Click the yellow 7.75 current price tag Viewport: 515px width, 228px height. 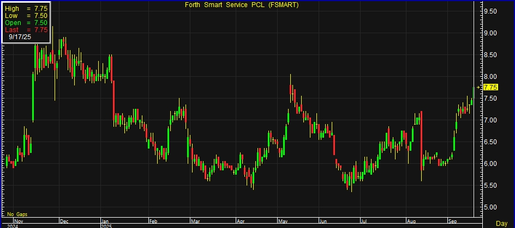[490, 87]
